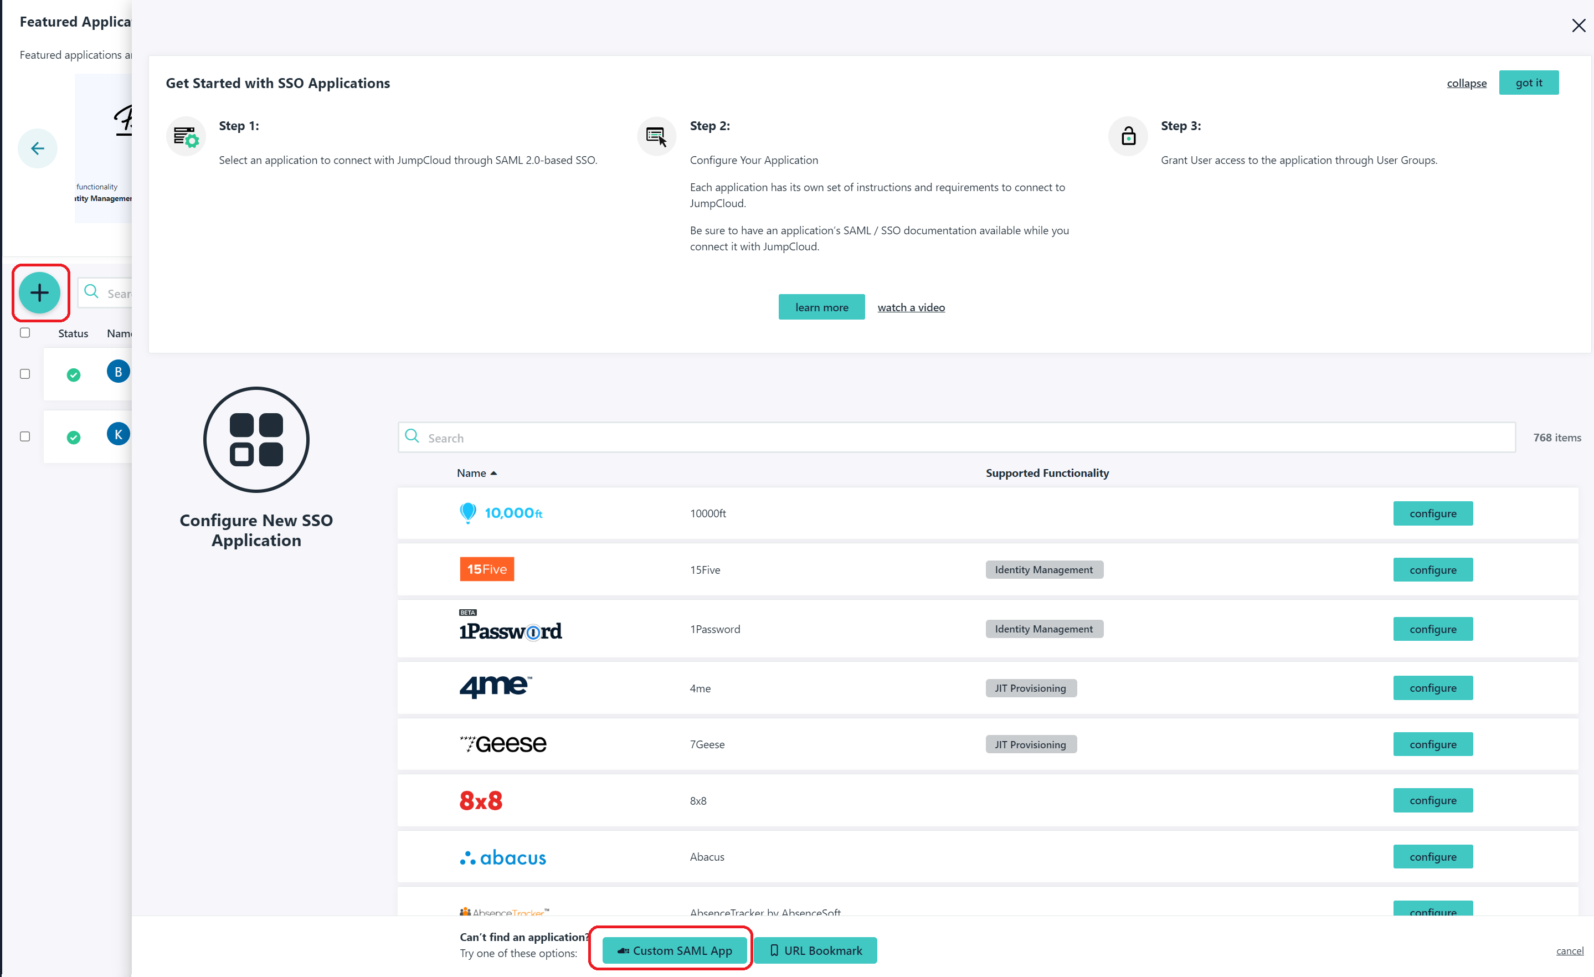Click the Custom SAML App button
The width and height of the screenshot is (1594, 977).
pyautogui.click(x=674, y=950)
